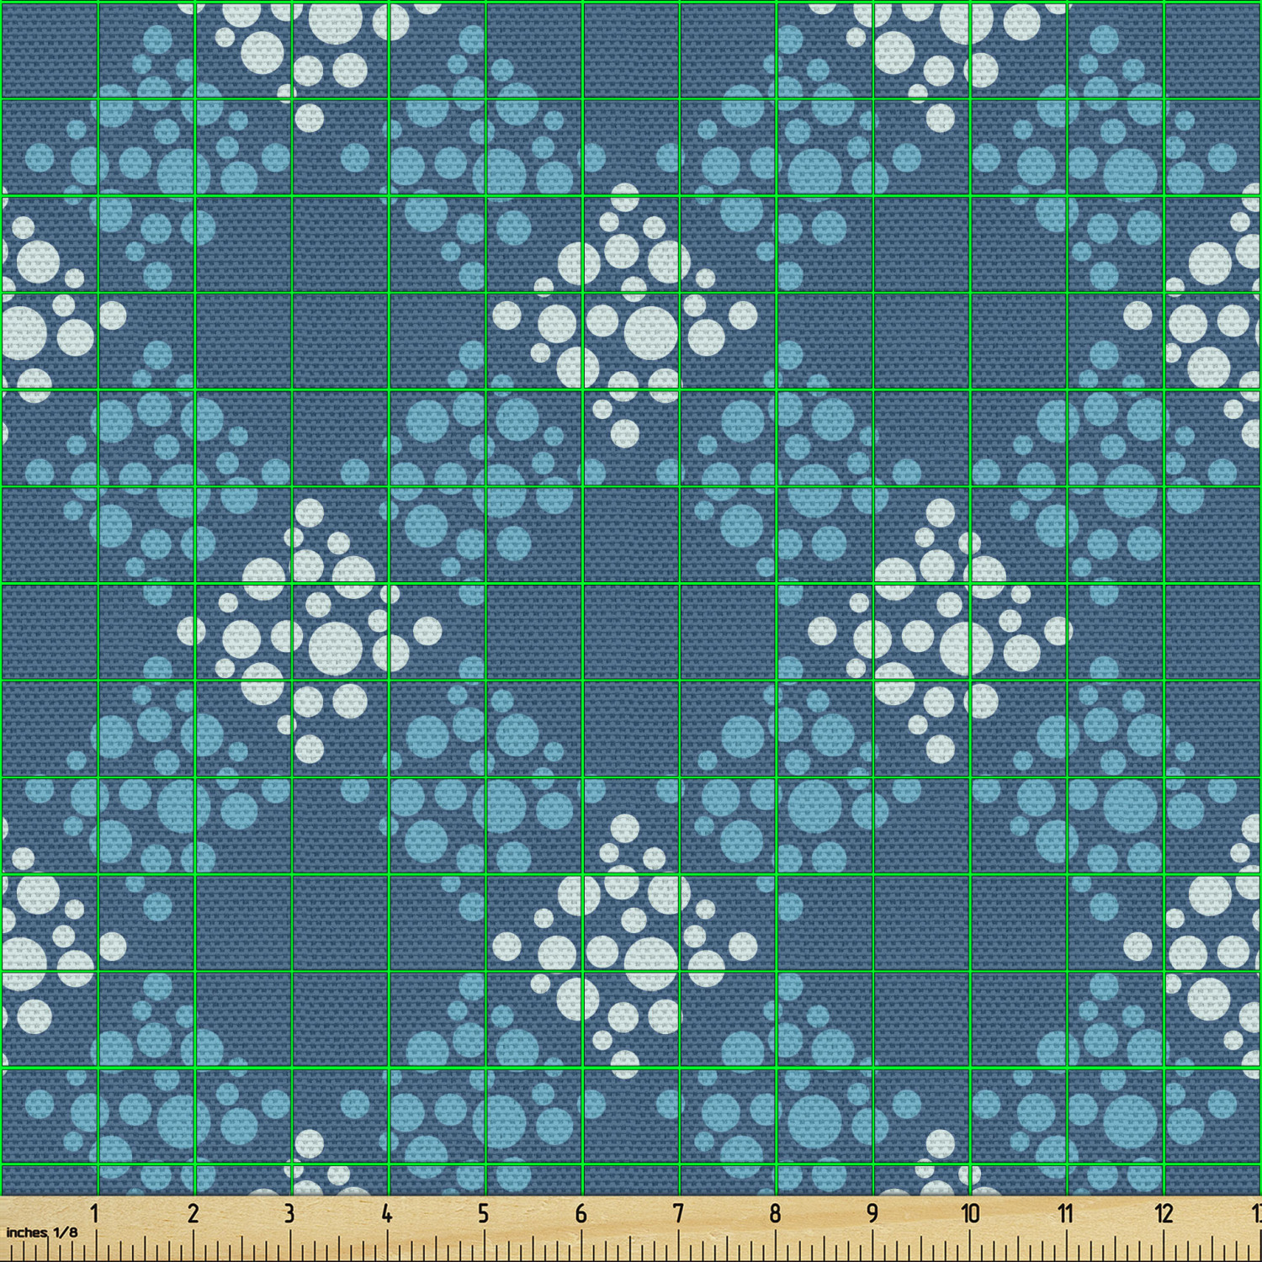1262x1262 pixels.
Task: Click the number 2 on the ruler
Action: [193, 1213]
